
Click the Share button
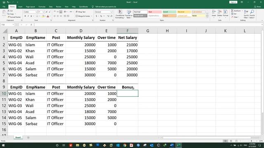coord(257,7)
